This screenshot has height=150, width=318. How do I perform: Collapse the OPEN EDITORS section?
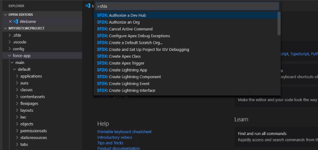tap(6, 15)
